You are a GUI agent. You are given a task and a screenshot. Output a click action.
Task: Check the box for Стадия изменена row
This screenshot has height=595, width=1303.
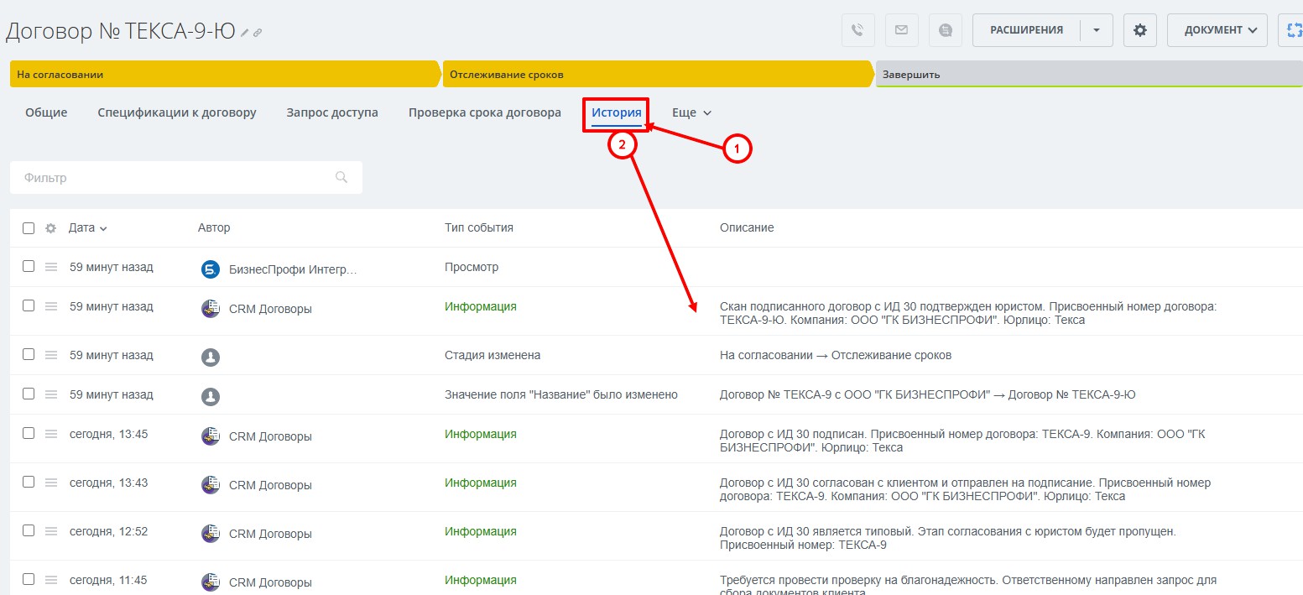point(29,354)
